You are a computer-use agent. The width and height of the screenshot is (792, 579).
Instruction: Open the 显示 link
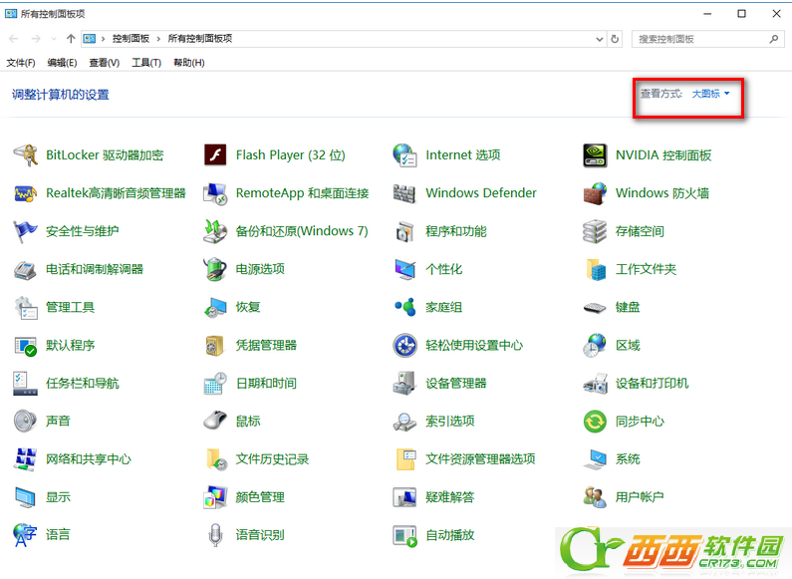click(58, 497)
